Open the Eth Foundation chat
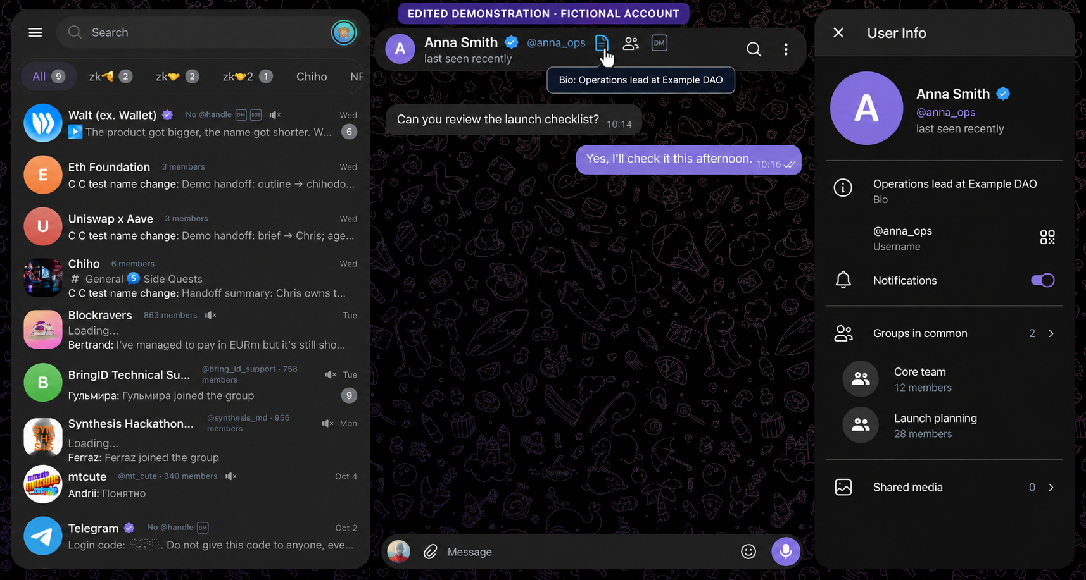This screenshot has width=1086, height=580. tap(191, 175)
